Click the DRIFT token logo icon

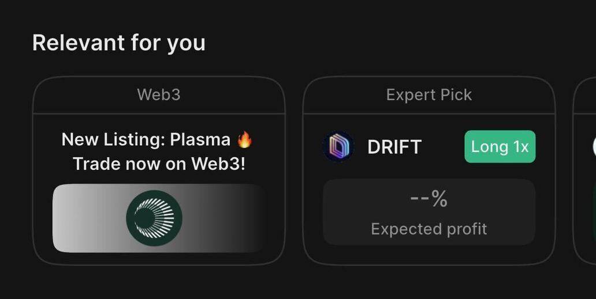tap(338, 147)
